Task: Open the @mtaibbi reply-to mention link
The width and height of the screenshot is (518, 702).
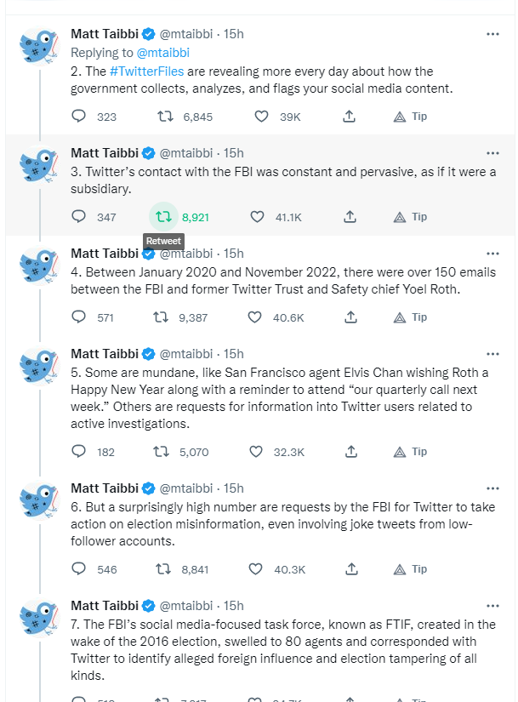Action: (x=163, y=53)
